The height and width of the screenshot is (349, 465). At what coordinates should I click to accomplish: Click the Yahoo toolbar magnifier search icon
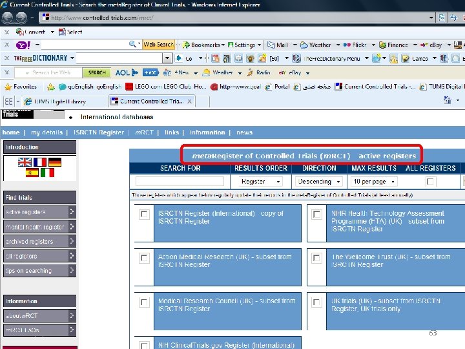point(132,45)
